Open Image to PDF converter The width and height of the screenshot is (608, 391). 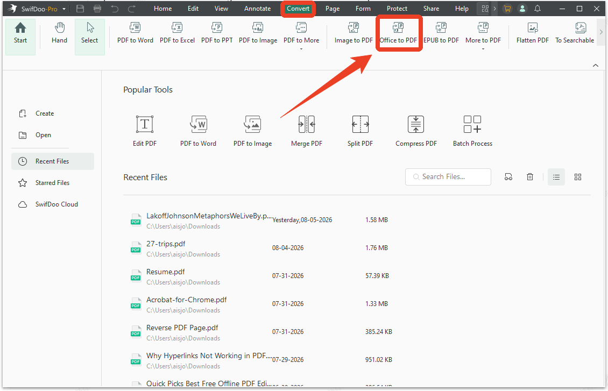tap(354, 33)
